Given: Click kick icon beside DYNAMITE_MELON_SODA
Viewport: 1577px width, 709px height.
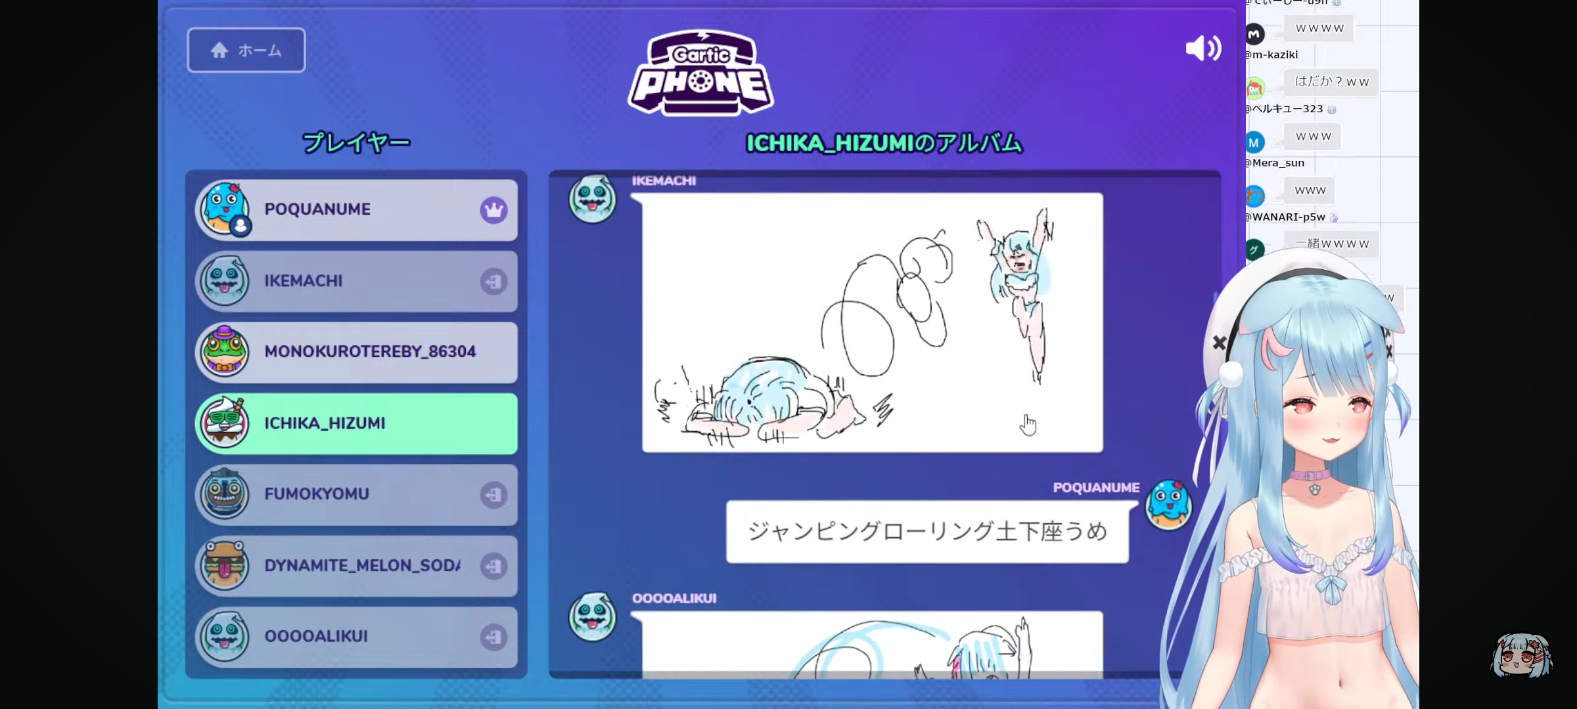Looking at the screenshot, I should point(493,566).
